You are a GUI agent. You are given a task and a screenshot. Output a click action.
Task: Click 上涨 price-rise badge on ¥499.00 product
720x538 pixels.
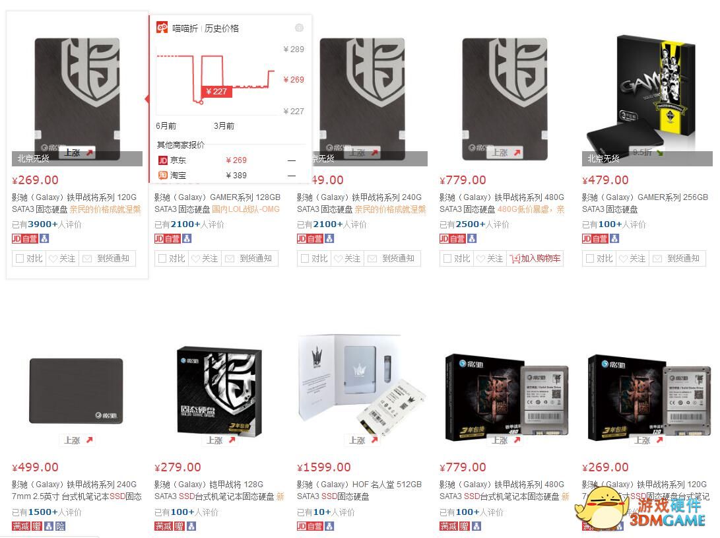pos(77,440)
